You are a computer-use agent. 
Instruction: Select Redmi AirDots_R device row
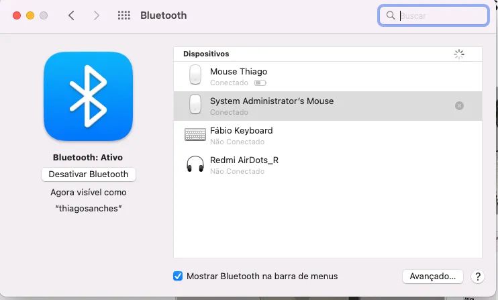[328, 165]
